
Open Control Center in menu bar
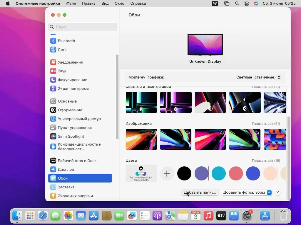247,4
